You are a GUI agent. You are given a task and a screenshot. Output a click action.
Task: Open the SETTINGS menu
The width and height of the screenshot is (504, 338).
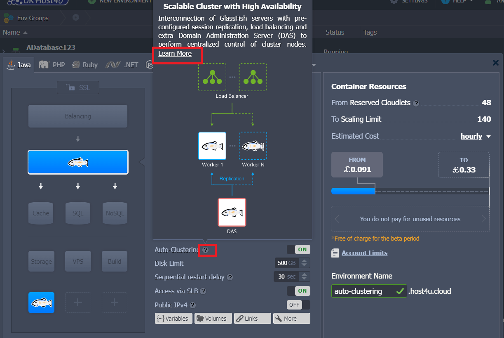click(x=412, y=2)
